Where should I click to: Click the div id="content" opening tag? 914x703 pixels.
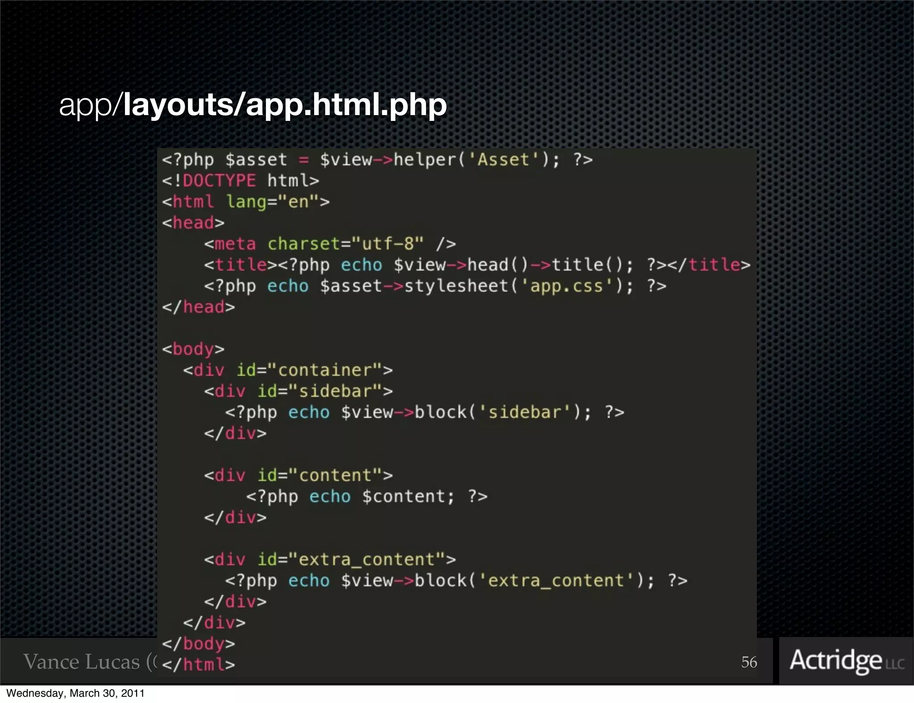(298, 476)
